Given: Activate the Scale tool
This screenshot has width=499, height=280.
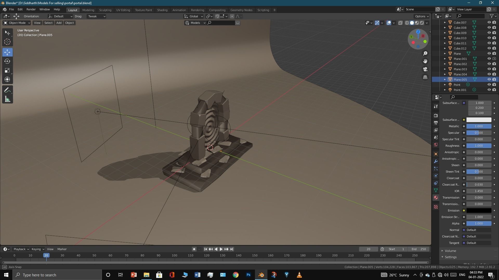Looking at the screenshot, I should point(8,71).
